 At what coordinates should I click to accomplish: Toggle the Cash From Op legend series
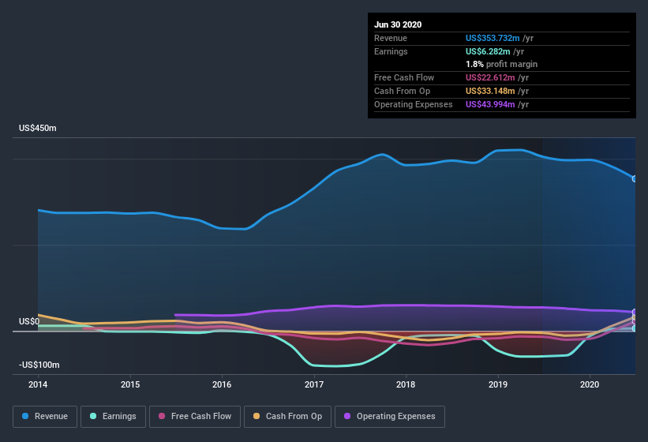(x=287, y=417)
